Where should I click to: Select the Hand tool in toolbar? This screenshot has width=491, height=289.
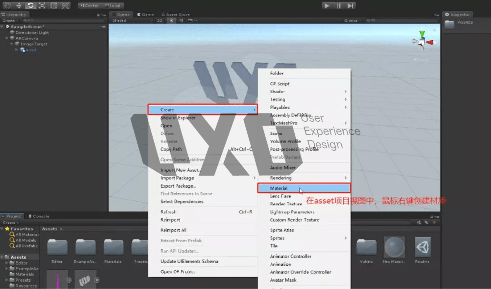(7, 6)
